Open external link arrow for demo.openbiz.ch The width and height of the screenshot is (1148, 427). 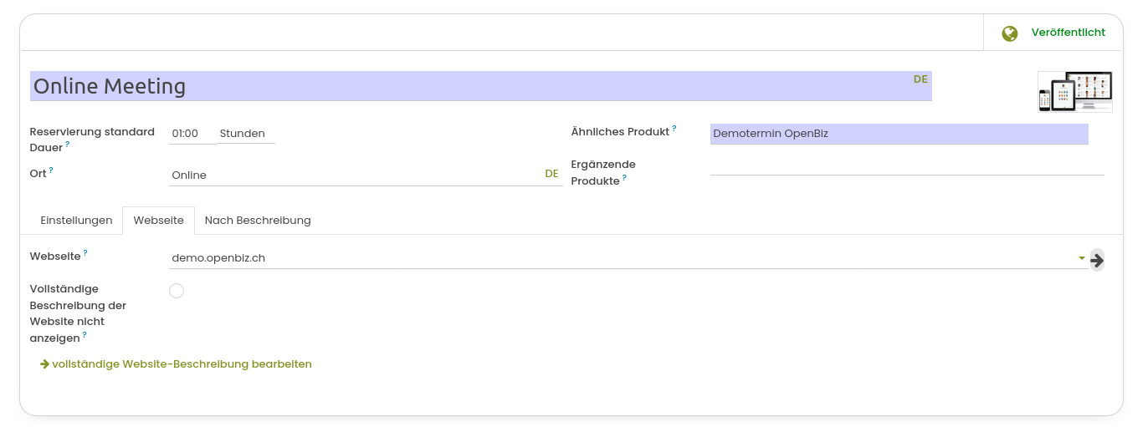pyautogui.click(x=1097, y=260)
